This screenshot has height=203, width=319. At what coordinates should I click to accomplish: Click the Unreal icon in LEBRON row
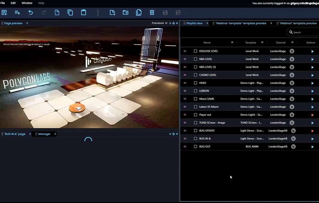click(292, 91)
